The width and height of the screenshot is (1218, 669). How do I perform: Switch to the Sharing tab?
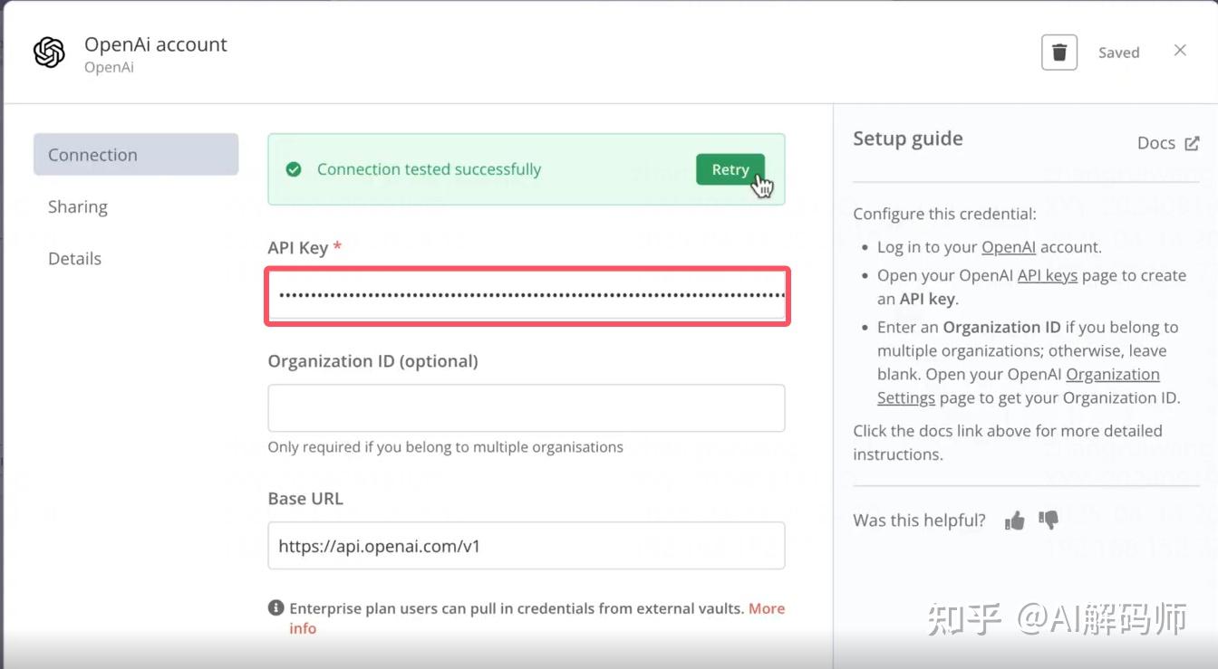point(78,206)
